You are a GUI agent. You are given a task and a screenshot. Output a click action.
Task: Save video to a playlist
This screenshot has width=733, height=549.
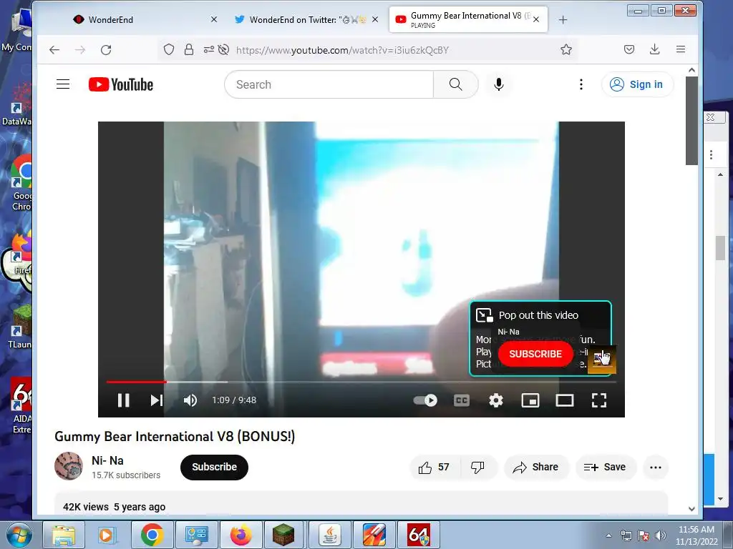point(606,468)
